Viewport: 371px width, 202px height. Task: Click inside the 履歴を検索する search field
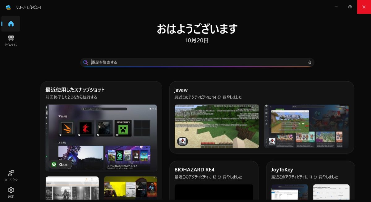[198, 62]
